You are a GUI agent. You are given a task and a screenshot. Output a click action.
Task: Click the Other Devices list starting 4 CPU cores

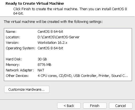(x=83, y=76)
